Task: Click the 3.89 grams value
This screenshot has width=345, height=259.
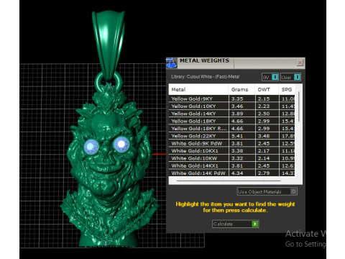Action: pos(237,114)
